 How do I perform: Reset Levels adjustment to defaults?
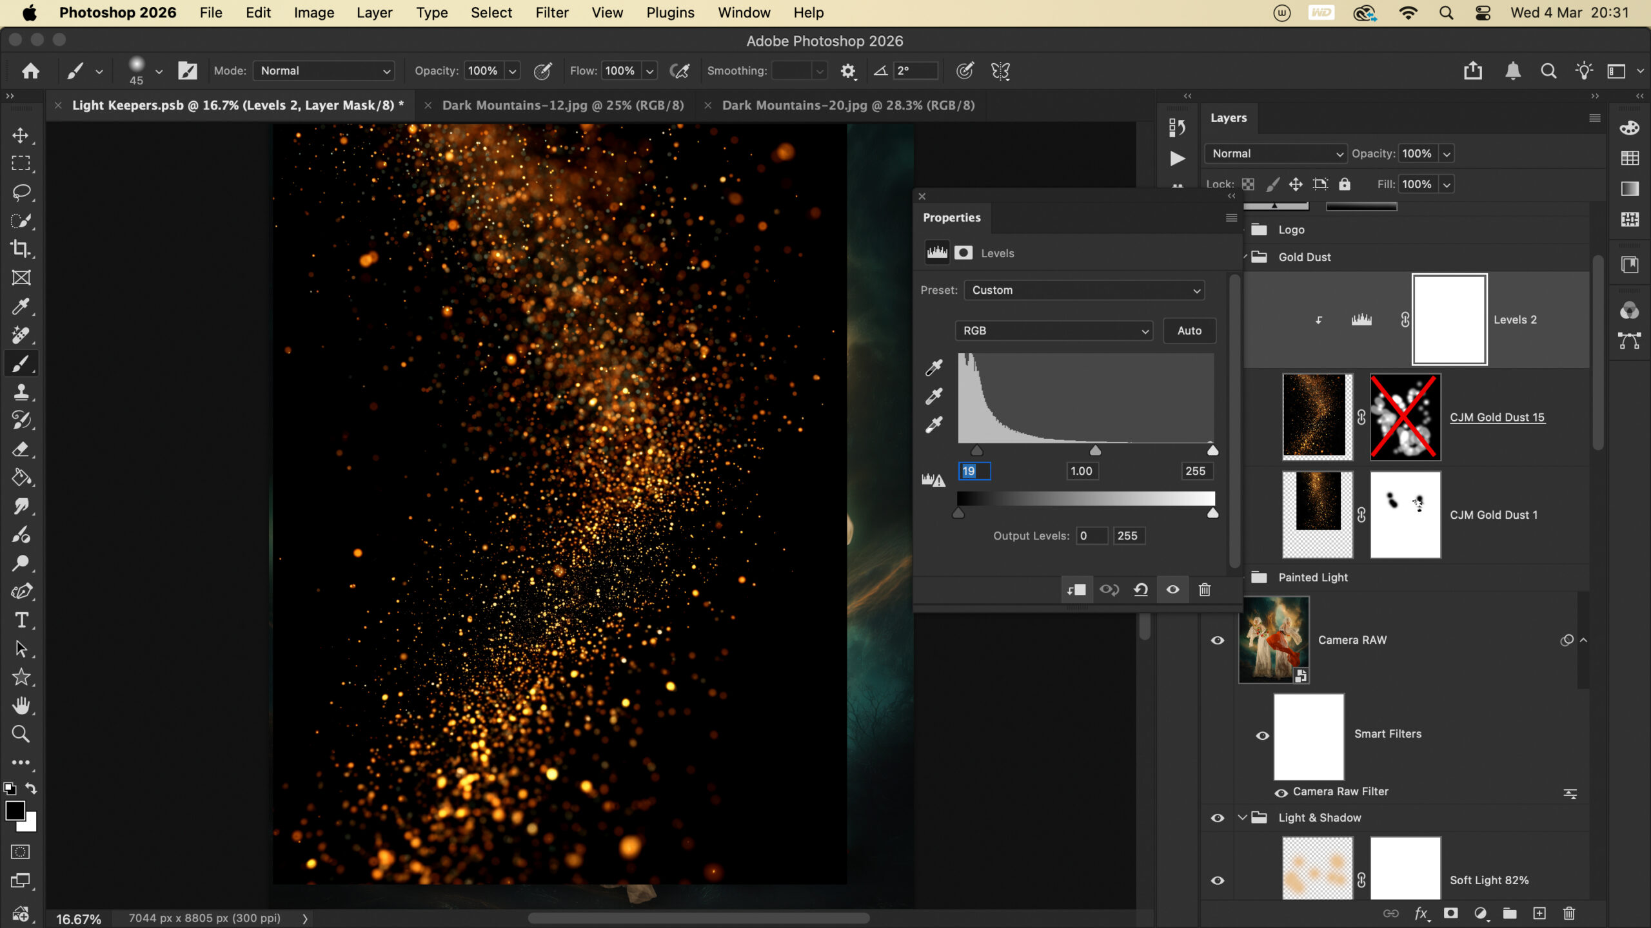[x=1140, y=590]
